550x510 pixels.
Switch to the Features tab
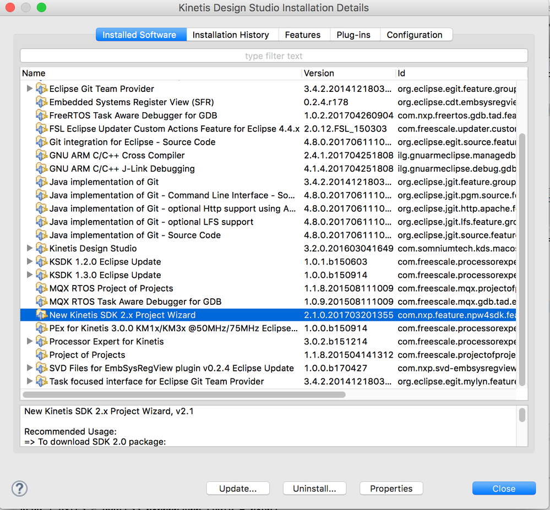point(304,35)
